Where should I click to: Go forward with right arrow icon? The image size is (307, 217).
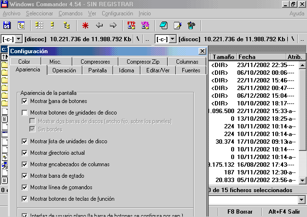click(x=113, y=25)
